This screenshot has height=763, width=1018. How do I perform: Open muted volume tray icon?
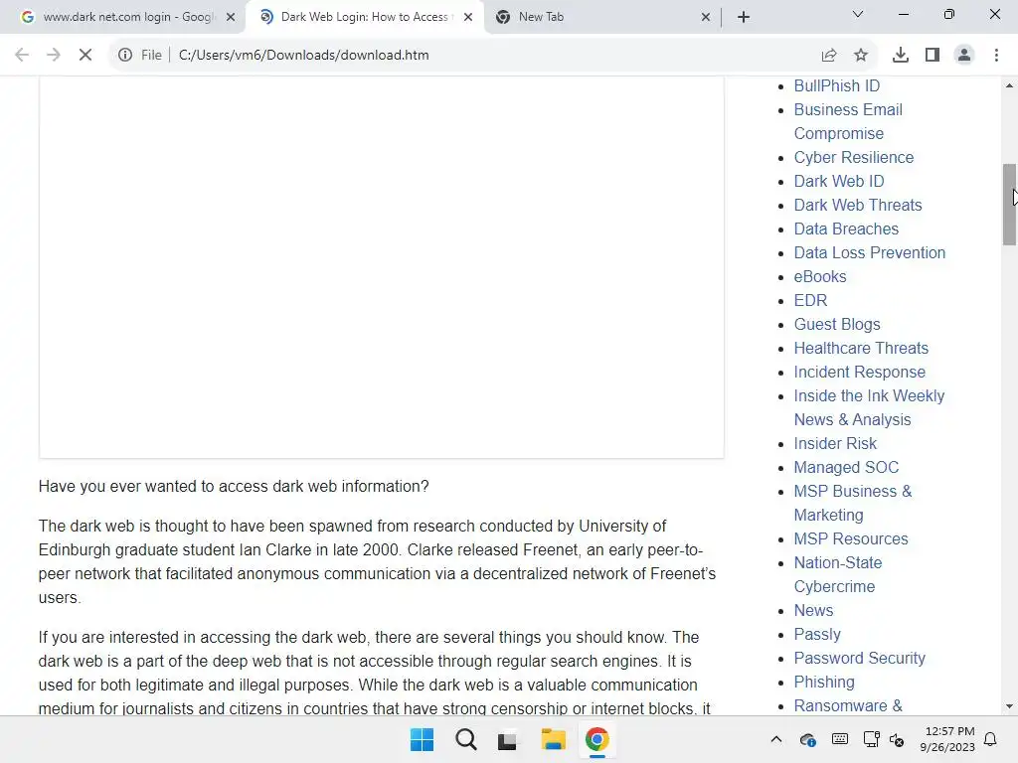coord(897,739)
